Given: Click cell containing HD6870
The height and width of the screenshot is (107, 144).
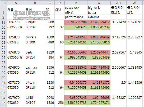Looking at the screenshot, I should click(x=16, y=52).
